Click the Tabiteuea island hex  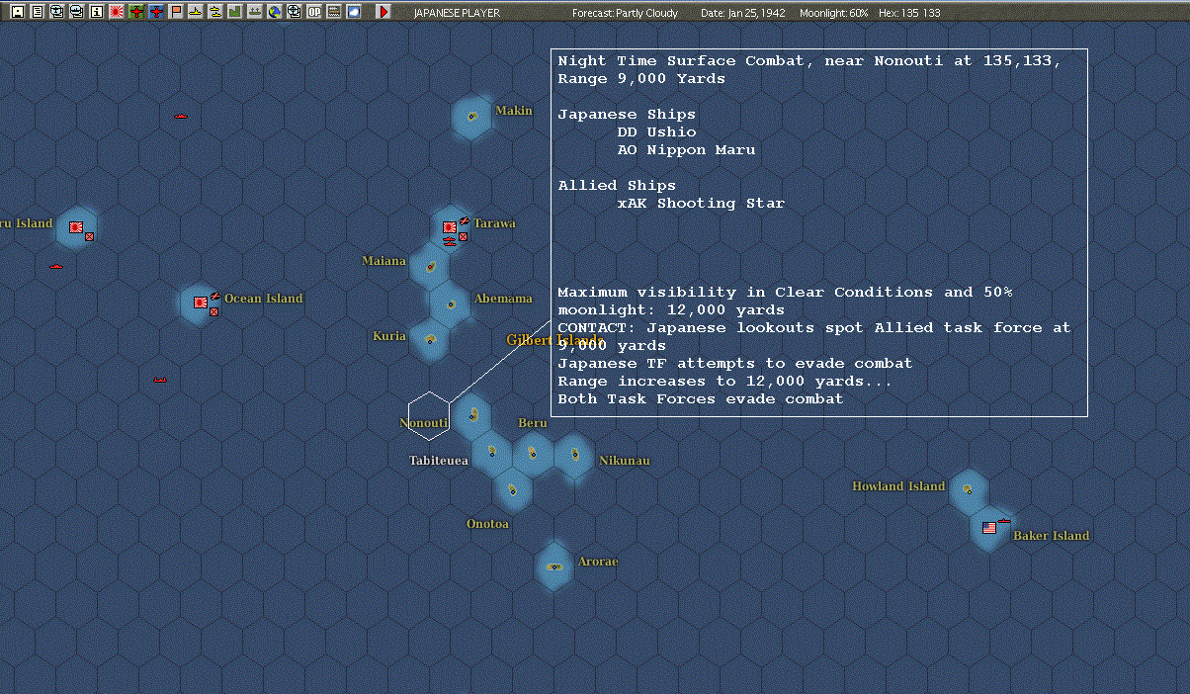[491, 453]
